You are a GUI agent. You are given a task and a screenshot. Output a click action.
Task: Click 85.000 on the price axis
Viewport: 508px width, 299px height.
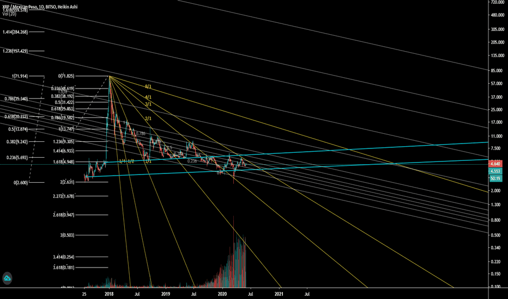pyautogui.click(x=498, y=71)
